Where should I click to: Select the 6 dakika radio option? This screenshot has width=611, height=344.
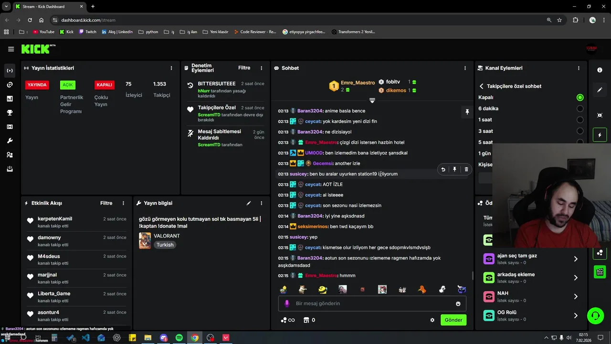pyautogui.click(x=580, y=108)
